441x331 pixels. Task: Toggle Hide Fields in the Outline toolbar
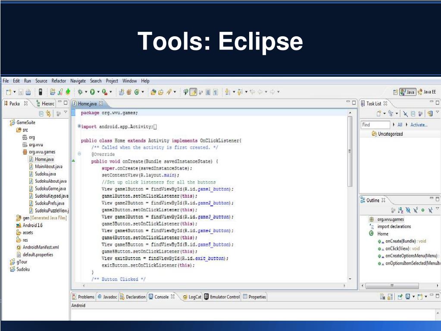(408, 210)
